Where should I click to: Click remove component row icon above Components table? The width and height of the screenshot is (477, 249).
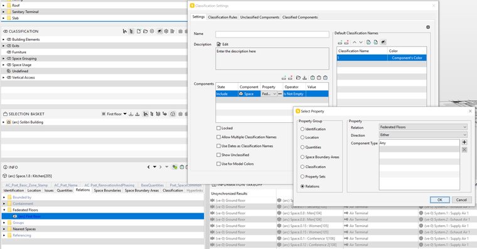[290, 78]
